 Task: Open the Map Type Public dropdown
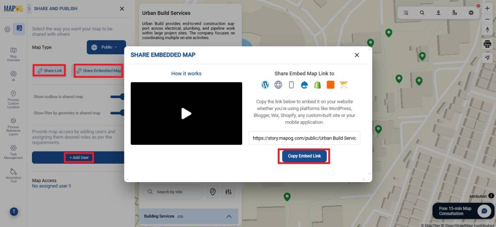click(x=106, y=47)
